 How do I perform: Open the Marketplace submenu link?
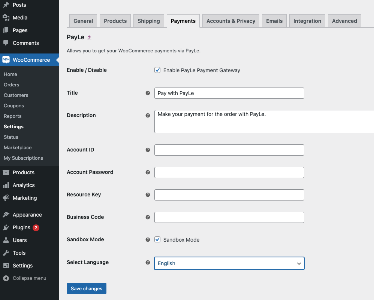pyautogui.click(x=18, y=148)
